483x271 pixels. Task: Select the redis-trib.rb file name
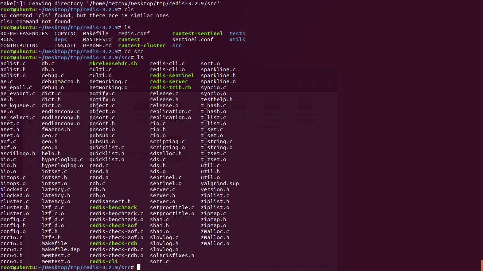170,88
